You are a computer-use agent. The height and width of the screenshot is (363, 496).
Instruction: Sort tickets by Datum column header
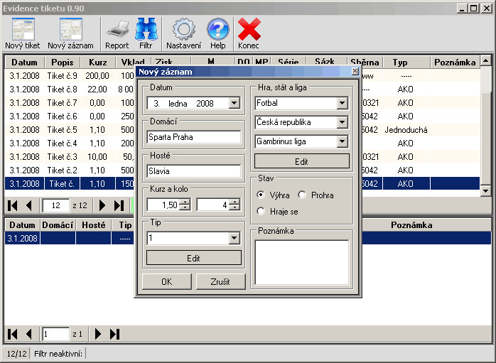tap(25, 63)
